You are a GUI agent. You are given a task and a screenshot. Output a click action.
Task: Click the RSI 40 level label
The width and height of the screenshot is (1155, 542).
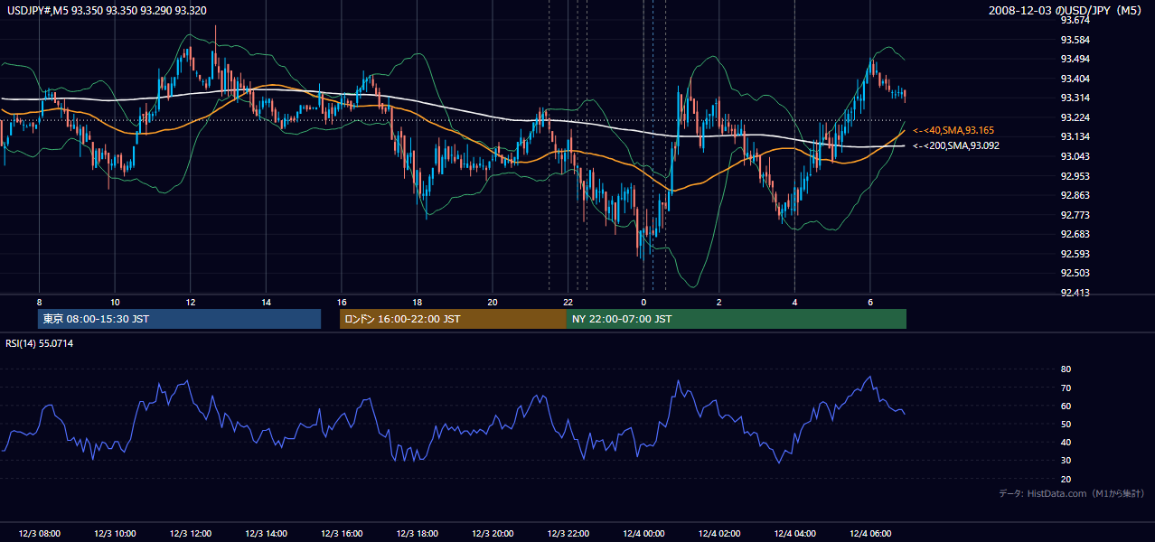point(1066,443)
